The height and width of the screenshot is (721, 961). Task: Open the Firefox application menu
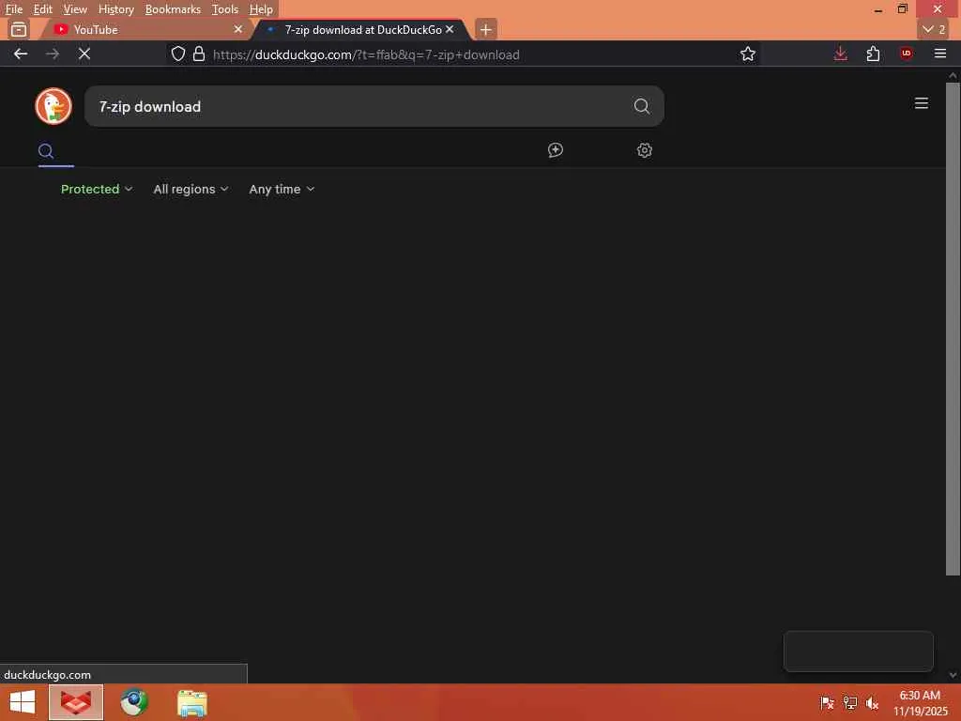click(x=939, y=54)
